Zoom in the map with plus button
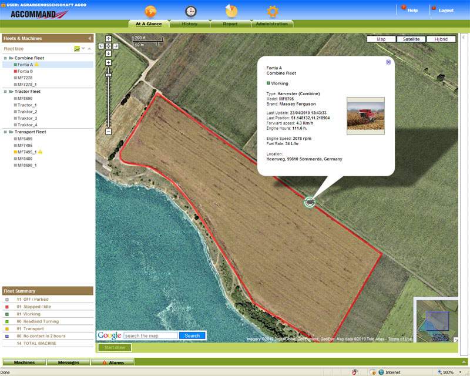This screenshot has width=470, height=376. (x=109, y=62)
